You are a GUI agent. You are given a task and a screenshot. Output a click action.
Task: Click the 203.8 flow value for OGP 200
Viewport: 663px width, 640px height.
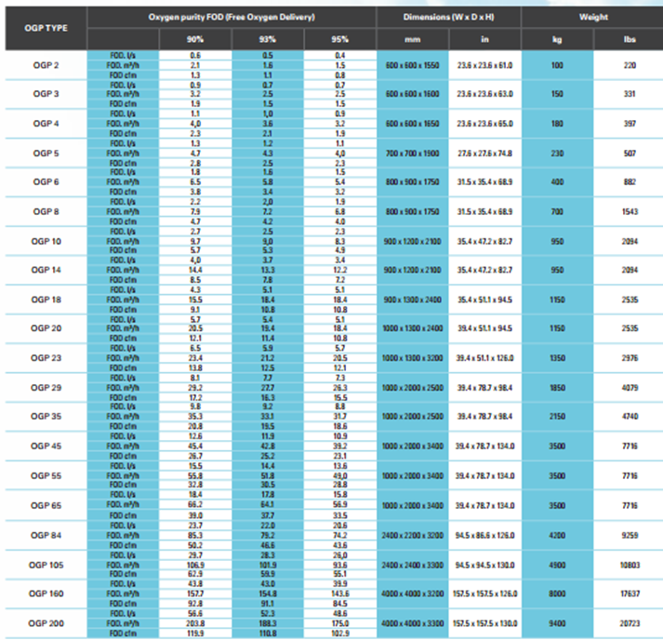(195, 623)
